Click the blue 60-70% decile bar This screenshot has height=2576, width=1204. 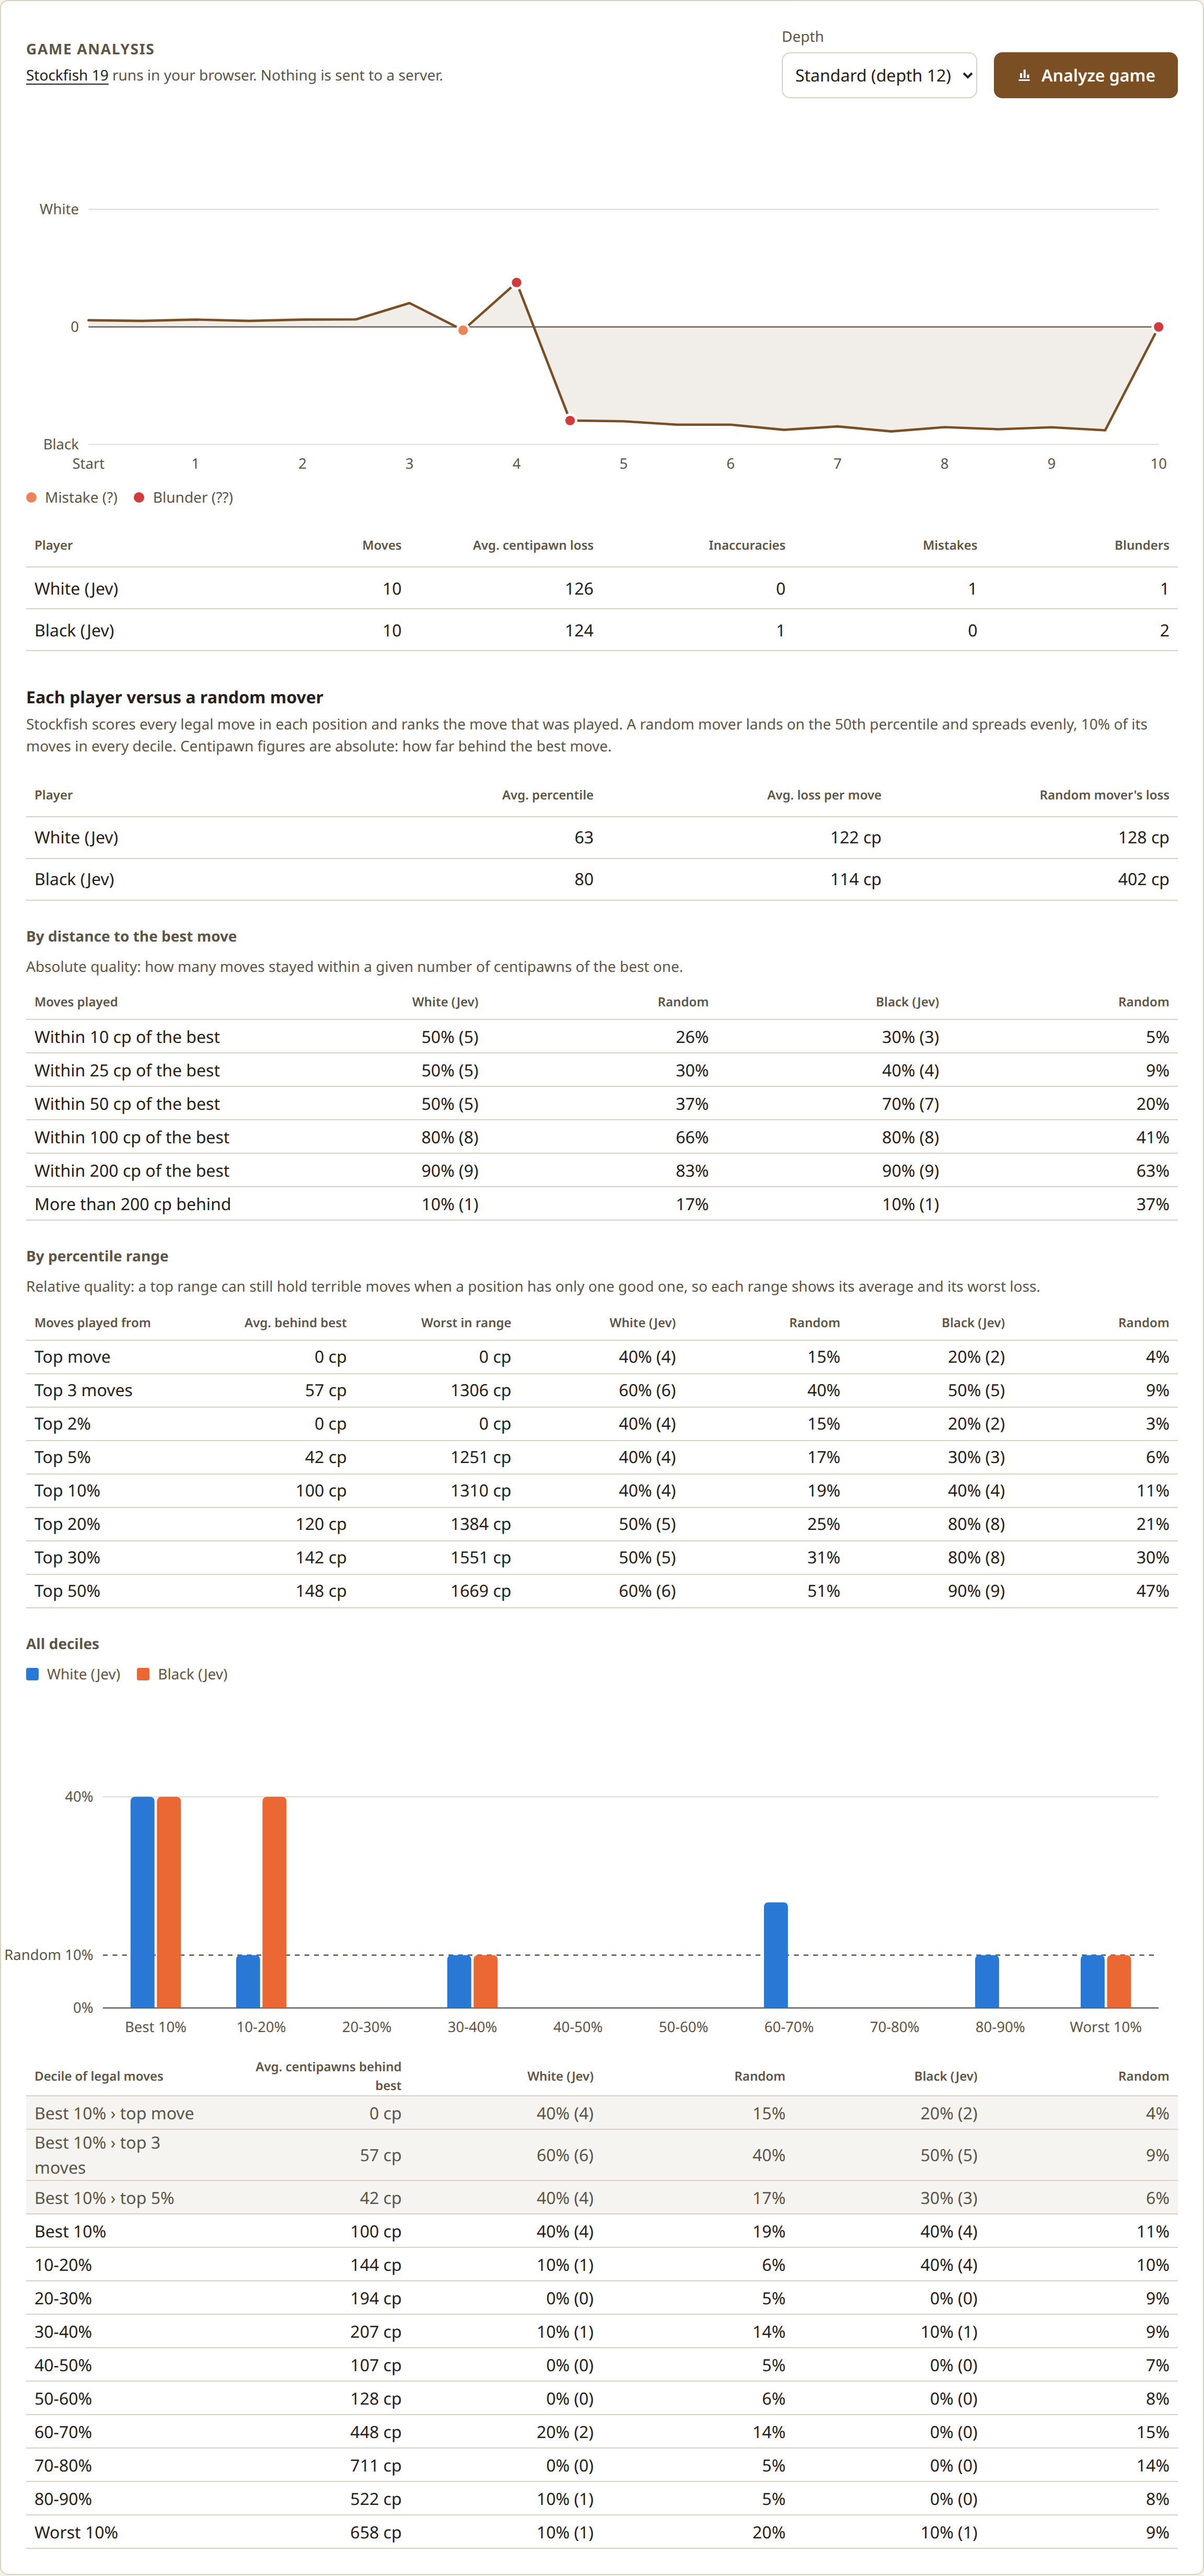pos(776,1954)
